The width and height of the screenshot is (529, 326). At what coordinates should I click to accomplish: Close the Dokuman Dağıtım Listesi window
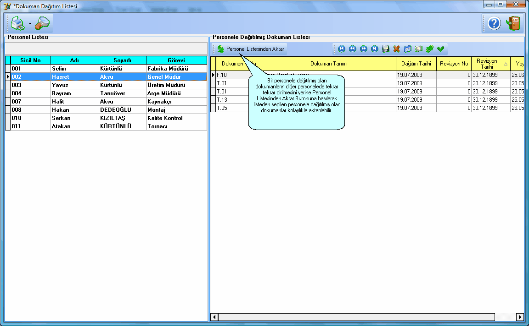516,5
